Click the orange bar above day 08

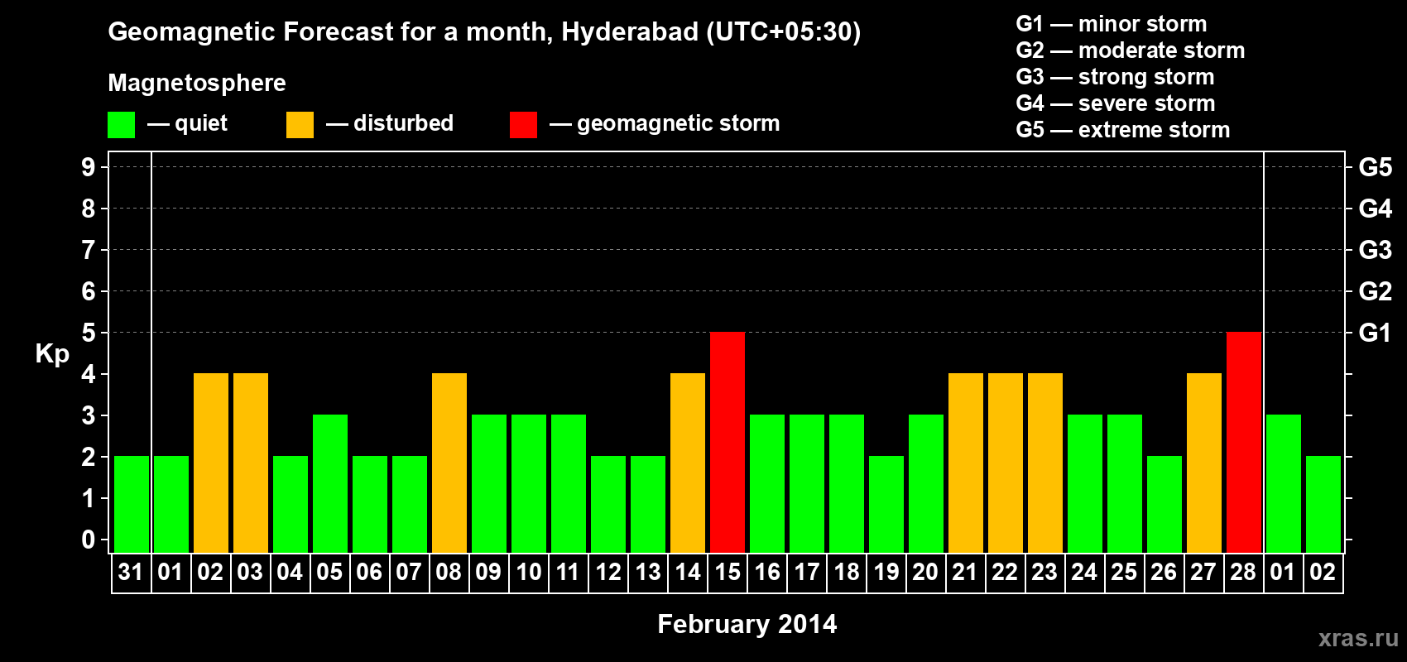tap(449, 463)
